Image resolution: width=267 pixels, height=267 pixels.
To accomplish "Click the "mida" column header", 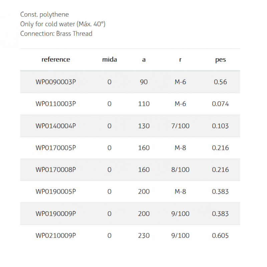I will (x=109, y=60).
